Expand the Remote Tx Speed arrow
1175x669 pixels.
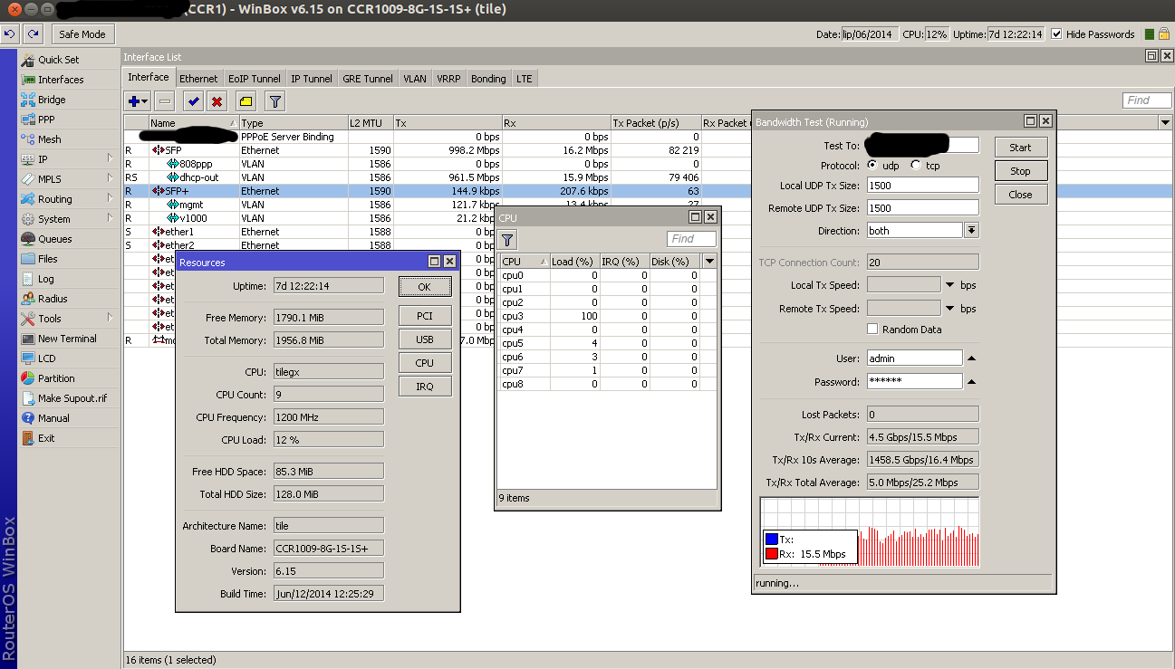[949, 309]
